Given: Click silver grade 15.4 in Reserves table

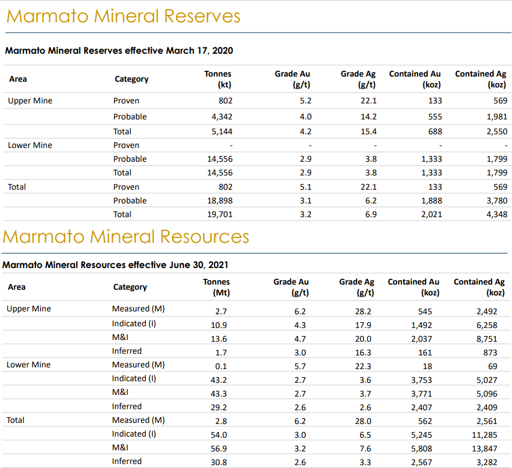Looking at the screenshot, I should tap(368, 132).
